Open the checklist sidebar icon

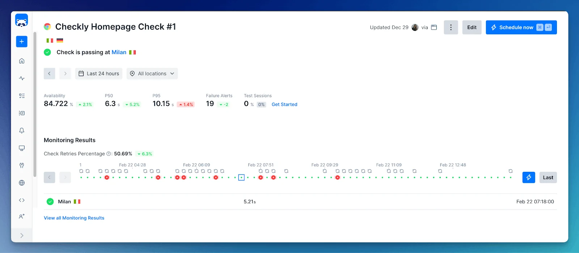[x=22, y=96]
